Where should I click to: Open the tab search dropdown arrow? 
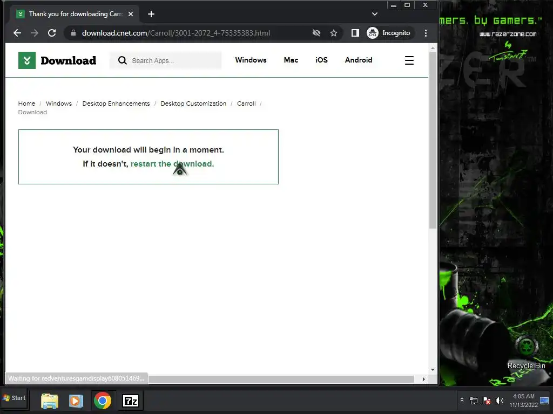[x=375, y=14]
